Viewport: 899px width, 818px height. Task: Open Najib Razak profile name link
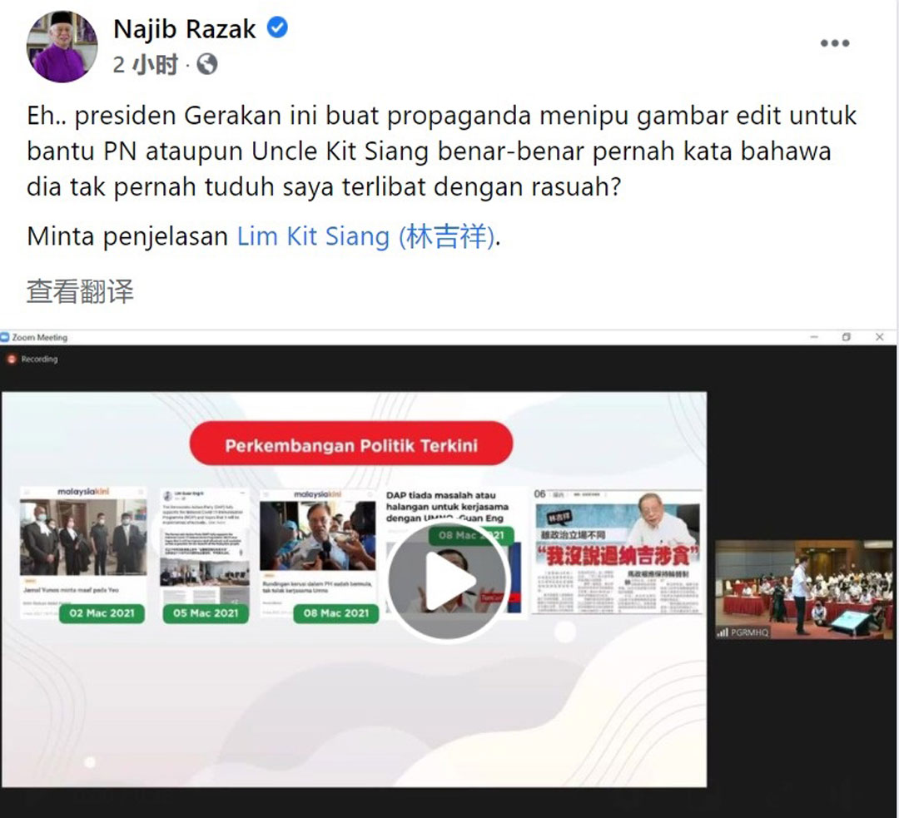[x=185, y=28]
